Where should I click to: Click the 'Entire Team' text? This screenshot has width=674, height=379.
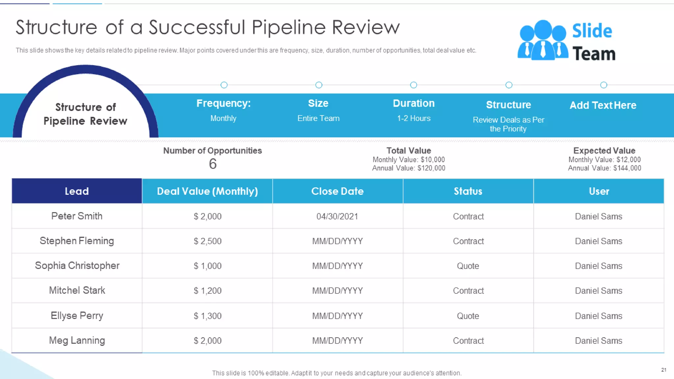point(318,118)
